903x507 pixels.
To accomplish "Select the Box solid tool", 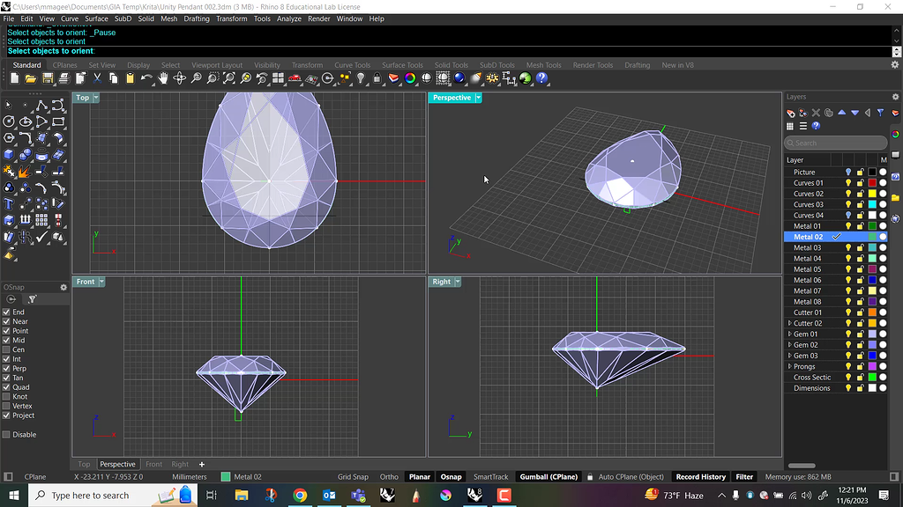I will (x=9, y=154).
